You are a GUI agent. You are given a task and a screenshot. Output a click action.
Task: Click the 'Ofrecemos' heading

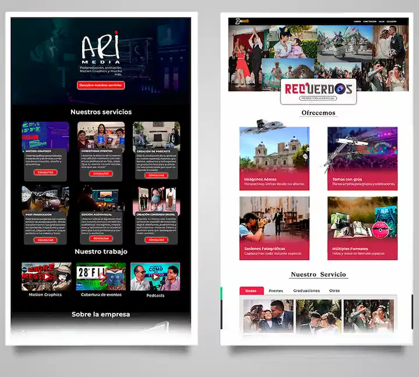point(318,113)
